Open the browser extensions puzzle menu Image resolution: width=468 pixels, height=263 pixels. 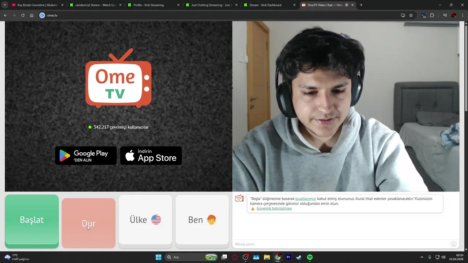(432, 15)
